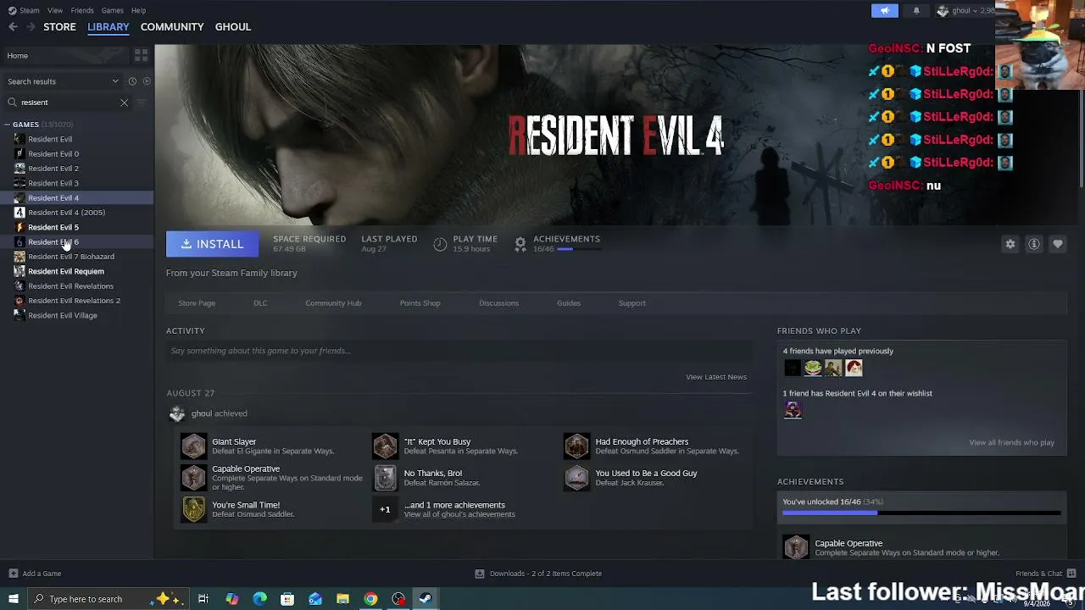Click the Install button download icon
Viewport: 1085px width, 610px height.
coord(186,244)
